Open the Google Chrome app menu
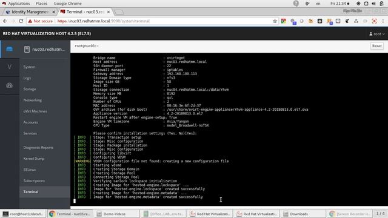The height and width of the screenshot is (218, 388). tap(67, 4)
